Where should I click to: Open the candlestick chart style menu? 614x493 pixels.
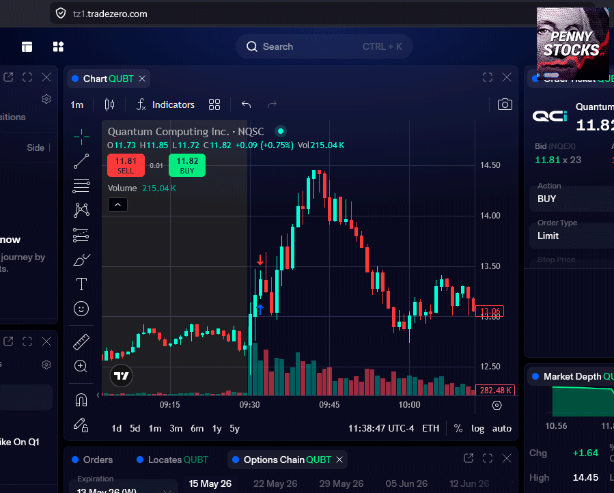pyautogui.click(x=110, y=104)
